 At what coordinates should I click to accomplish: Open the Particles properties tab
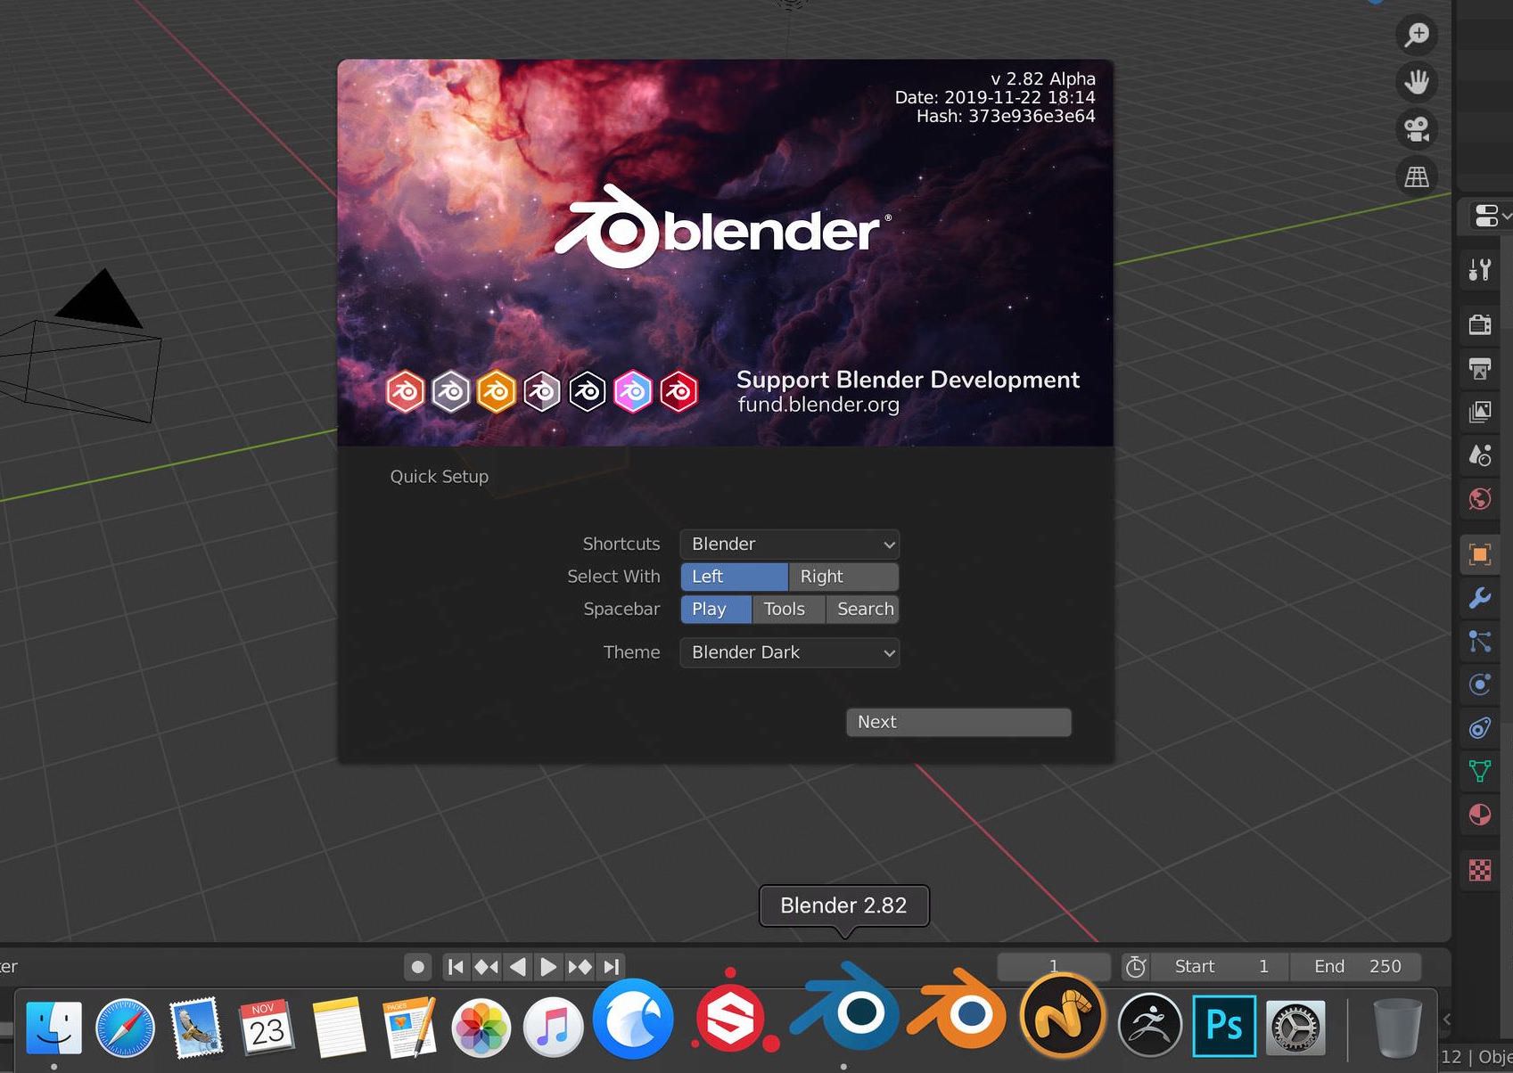point(1480,641)
